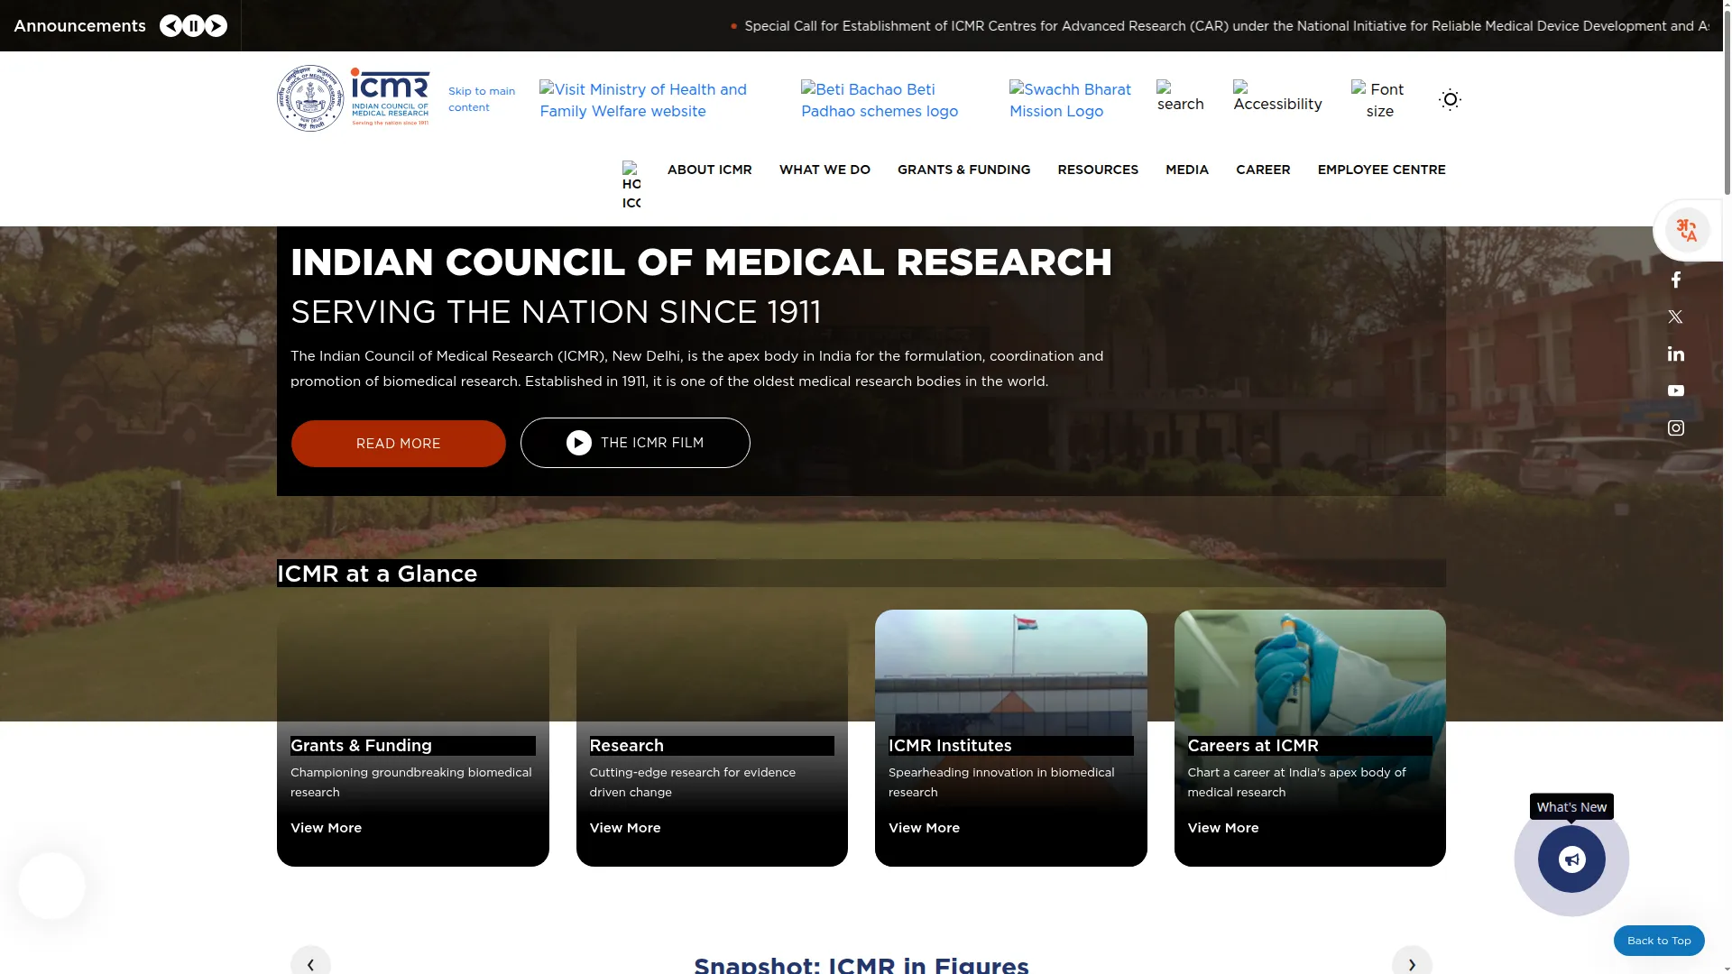The width and height of the screenshot is (1732, 974).
Task: Click the Snapshot: ICMR in Figures heading
Action: pyautogui.click(x=861, y=965)
